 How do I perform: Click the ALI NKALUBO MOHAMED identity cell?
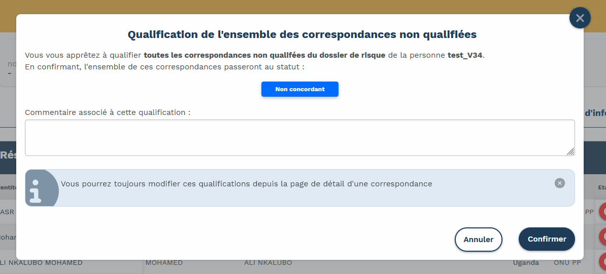(42, 263)
